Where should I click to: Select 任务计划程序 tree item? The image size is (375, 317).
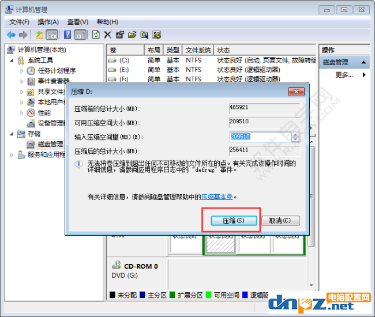57,71
